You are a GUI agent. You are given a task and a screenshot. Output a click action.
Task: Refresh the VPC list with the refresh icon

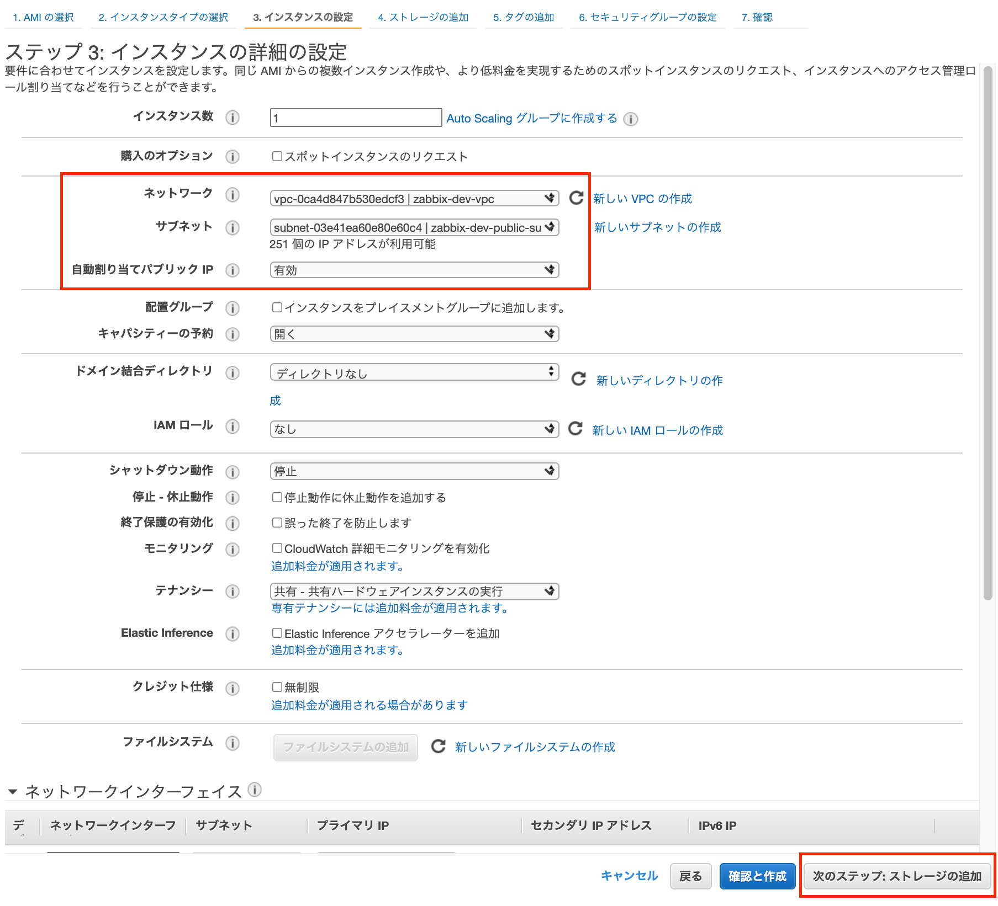[577, 198]
